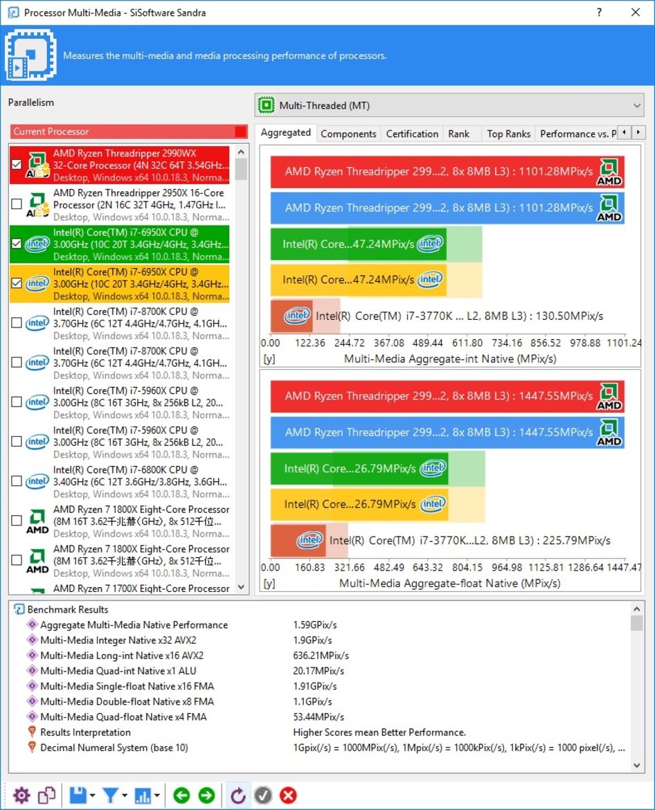Click the AMD logo of Threadripper 2950X entry
Screen dimensions: 655x810
click(x=37, y=204)
